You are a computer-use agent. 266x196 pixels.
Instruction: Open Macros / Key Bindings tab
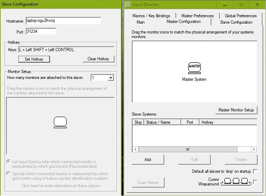(151, 16)
